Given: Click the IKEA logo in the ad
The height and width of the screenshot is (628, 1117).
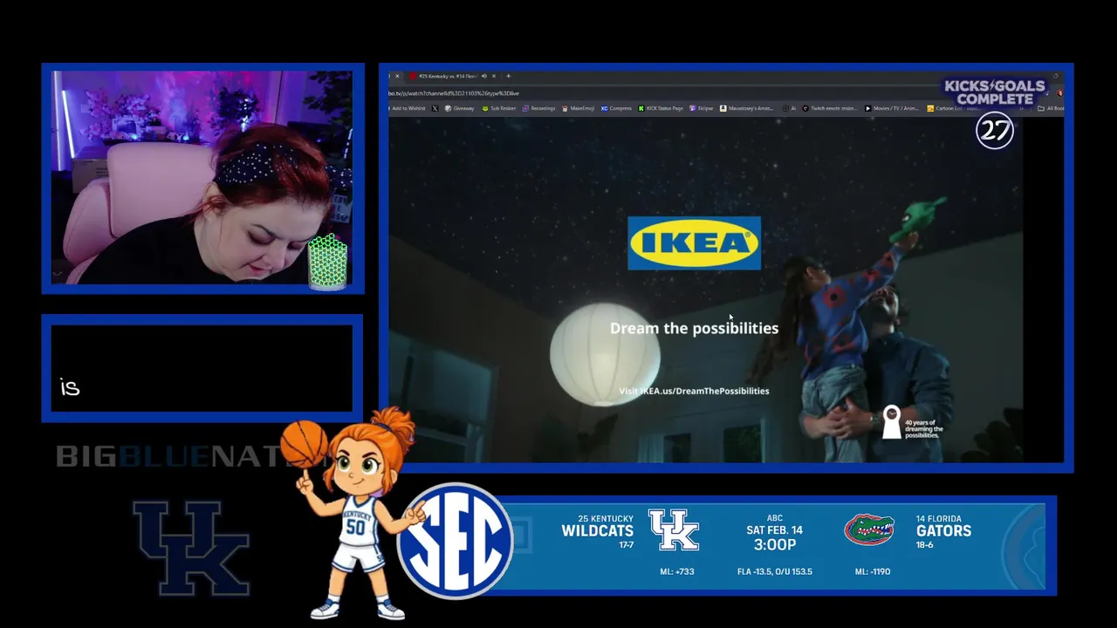Looking at the screenshot, I should (695, 243).
